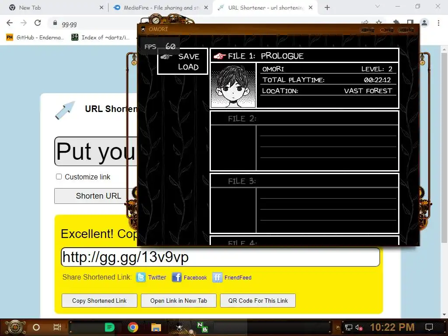The image size is (448, 336).
Task: Open the Index of ~dartz bookmark
Action: pos(100,38)
